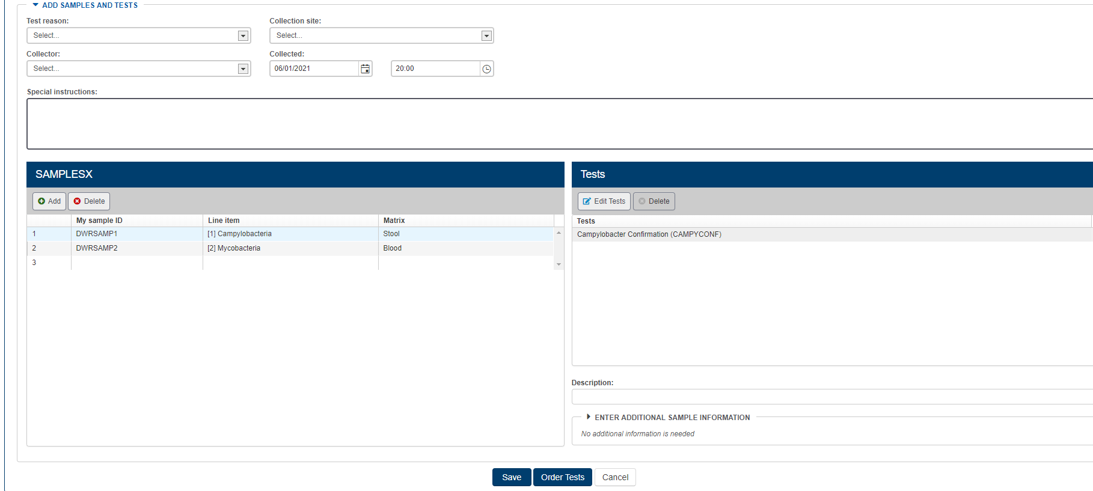Image resolution: width=1093 pixels, height=491 pixels.
Task: Open the calendar date picker icon
Action: pyautogui.click(x=365, y=69)
